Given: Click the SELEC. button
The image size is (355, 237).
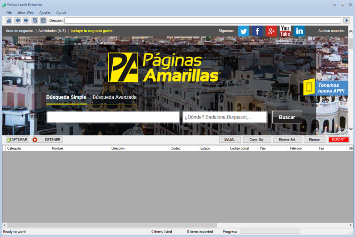Looking at the screenshot, I should click(x=230, y=140).
